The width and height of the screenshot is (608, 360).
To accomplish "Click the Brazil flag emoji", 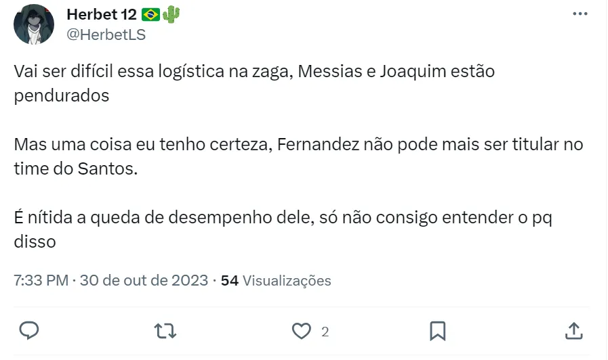I will click(150, 14).
